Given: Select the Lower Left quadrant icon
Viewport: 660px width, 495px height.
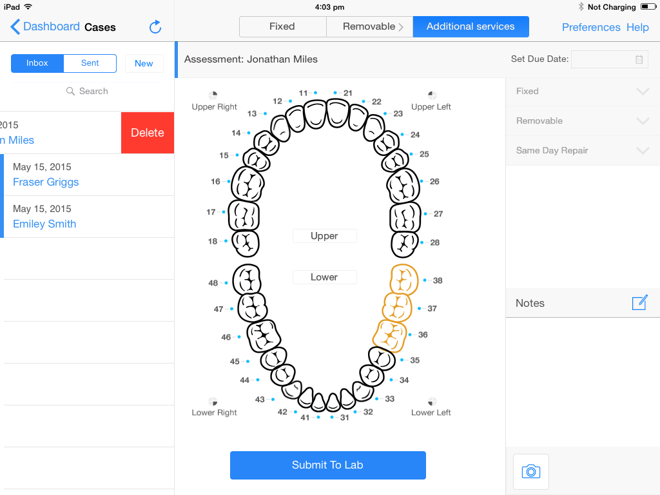Looking at the screenshot, I should point(432,401).
